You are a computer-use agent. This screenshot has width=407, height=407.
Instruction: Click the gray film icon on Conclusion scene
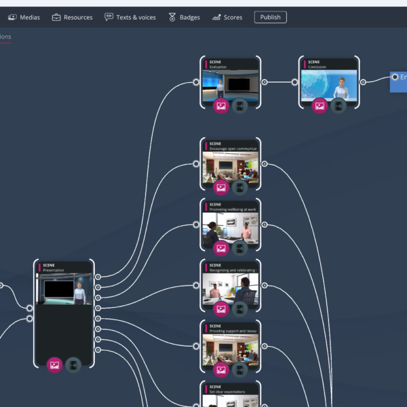(x=338, y=105)
